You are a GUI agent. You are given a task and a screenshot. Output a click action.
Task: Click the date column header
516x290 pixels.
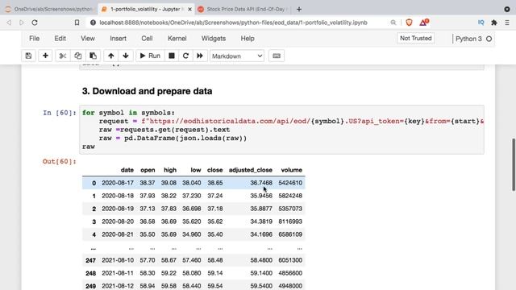(x=127, y=170)
